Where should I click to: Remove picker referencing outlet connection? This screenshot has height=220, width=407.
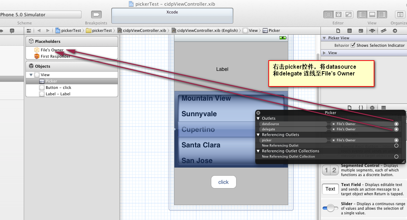tap(334, 140)
